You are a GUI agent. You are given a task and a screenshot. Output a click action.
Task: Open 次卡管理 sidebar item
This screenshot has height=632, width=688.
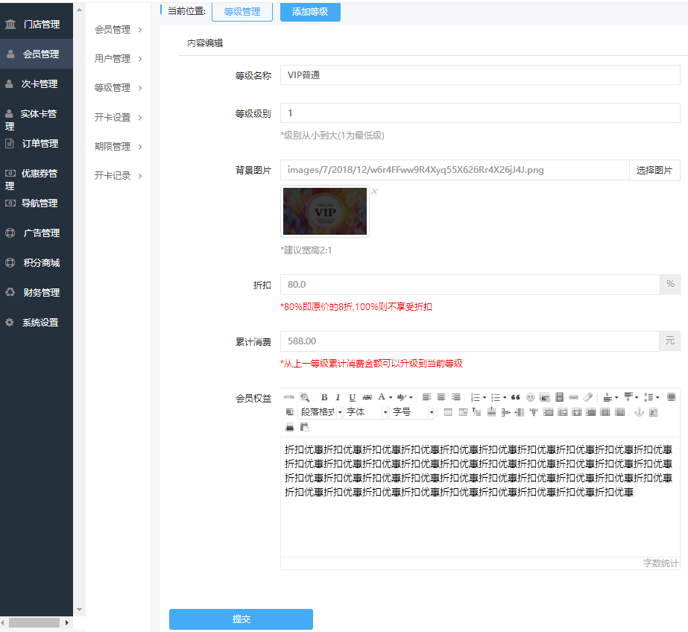(x=37, y=83)
